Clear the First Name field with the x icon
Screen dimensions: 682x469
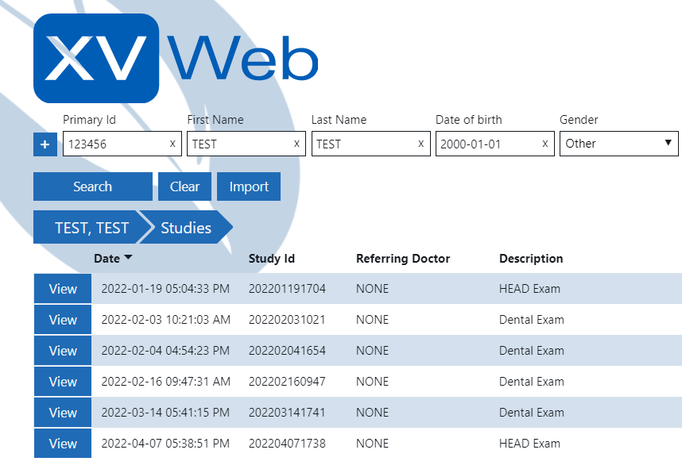295,144
